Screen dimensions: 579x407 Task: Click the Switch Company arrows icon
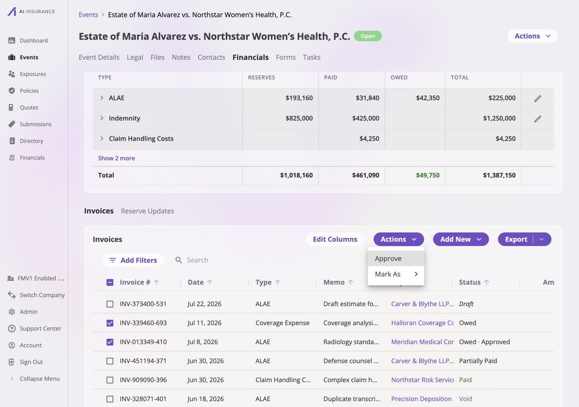(12, 295)
